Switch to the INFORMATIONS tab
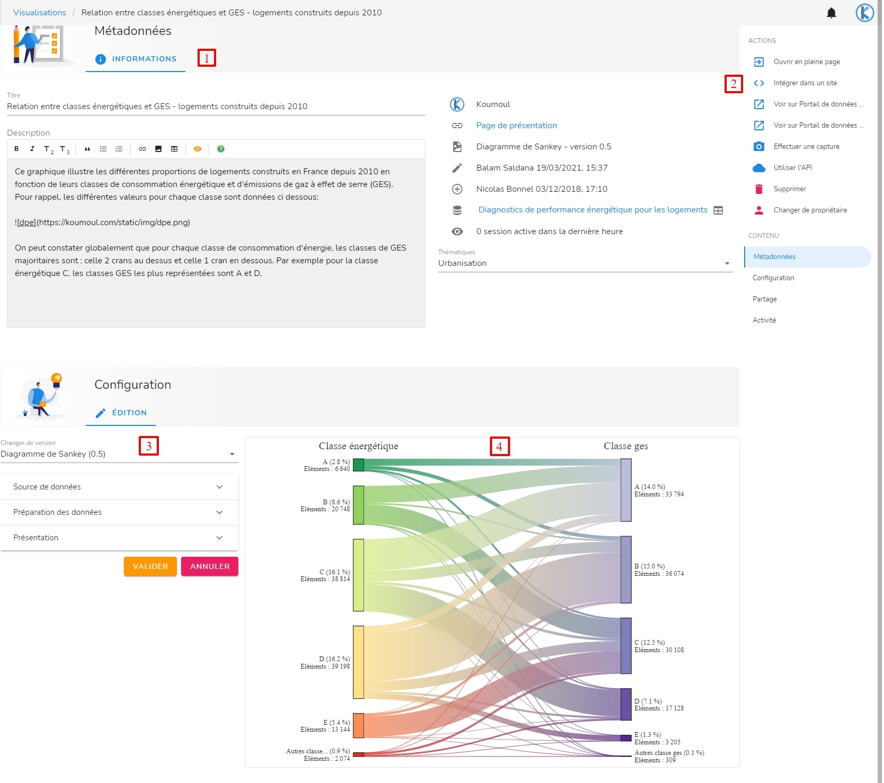The image size is (884, 783). [136, 59]
